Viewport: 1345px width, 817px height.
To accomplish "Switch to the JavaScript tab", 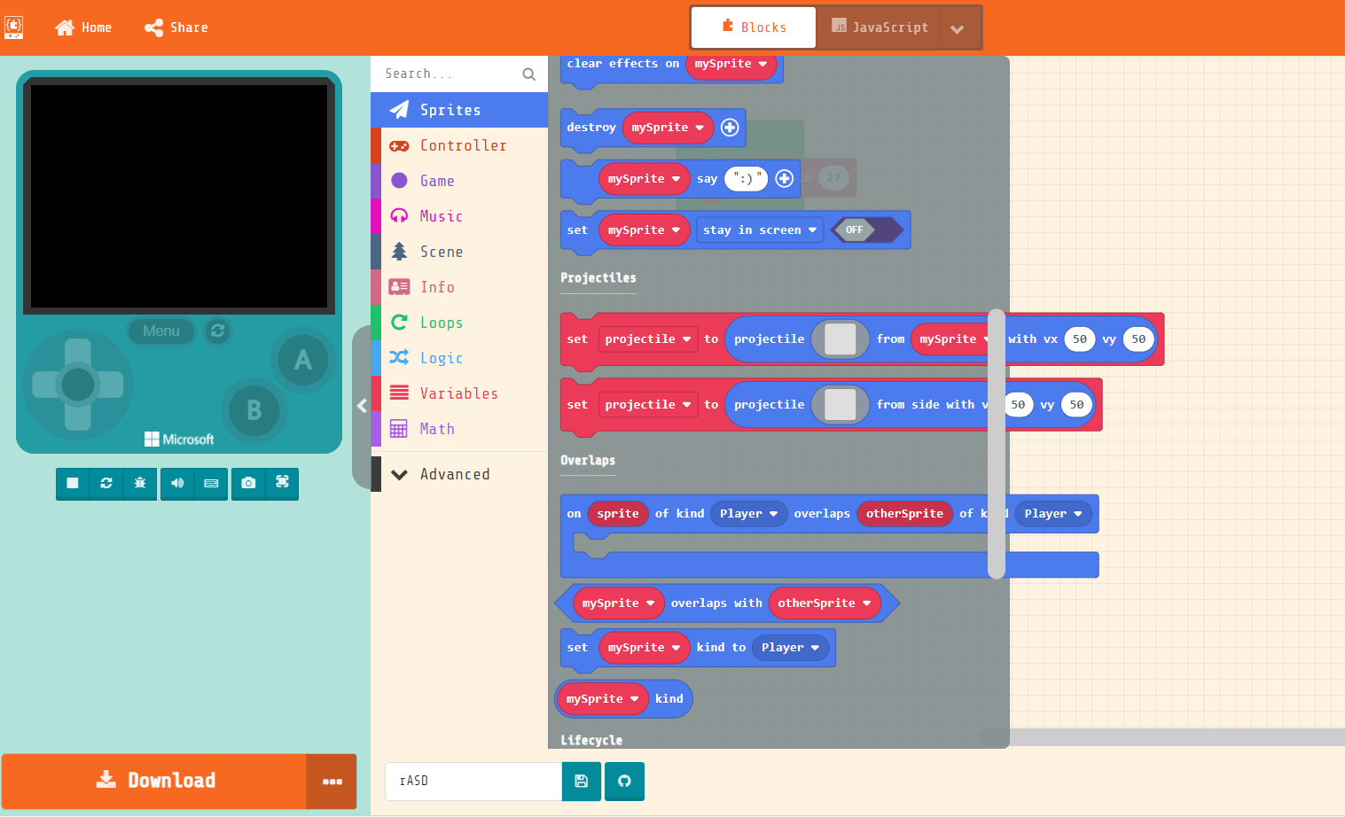I will pyautogui.click(x=879, y=27).
